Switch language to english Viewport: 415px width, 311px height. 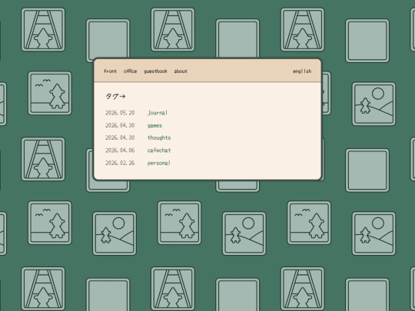coord(302,71)
